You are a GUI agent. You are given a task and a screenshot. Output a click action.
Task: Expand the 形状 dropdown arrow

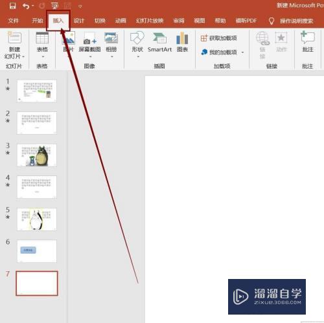138,57
